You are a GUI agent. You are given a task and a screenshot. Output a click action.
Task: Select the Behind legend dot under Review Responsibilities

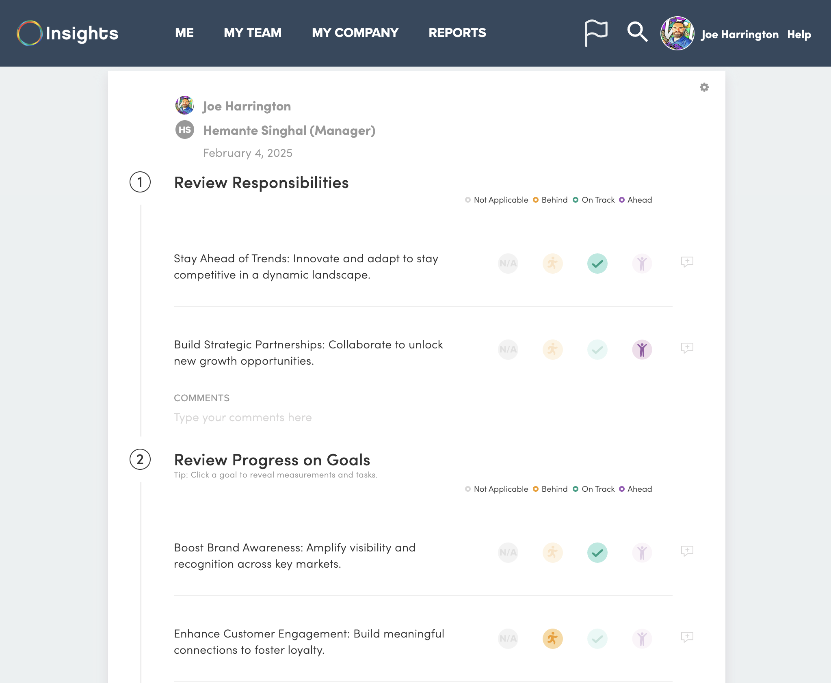(536, 200)
